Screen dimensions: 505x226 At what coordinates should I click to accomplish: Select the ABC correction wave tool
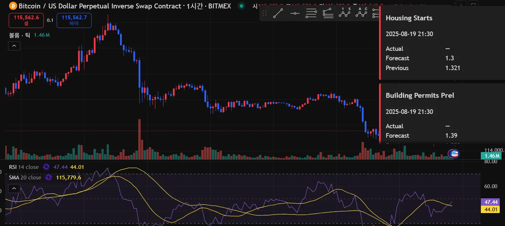click(x=361, y=13)
